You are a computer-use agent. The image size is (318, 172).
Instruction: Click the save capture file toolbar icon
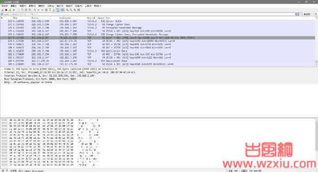[x=22, y=10]
